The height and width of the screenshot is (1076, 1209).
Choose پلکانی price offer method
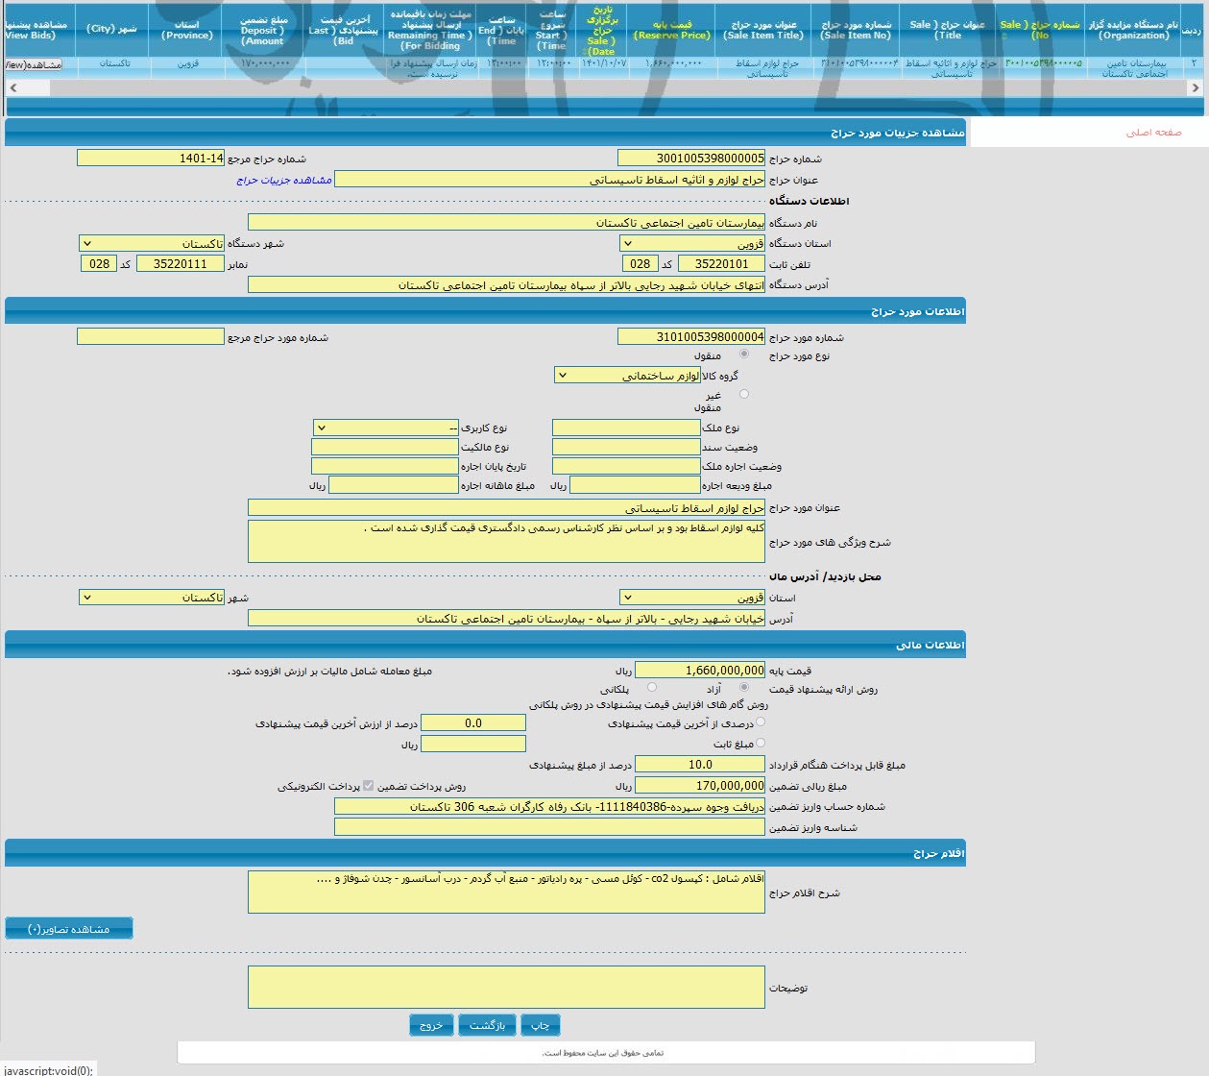(x=652, y=687)
